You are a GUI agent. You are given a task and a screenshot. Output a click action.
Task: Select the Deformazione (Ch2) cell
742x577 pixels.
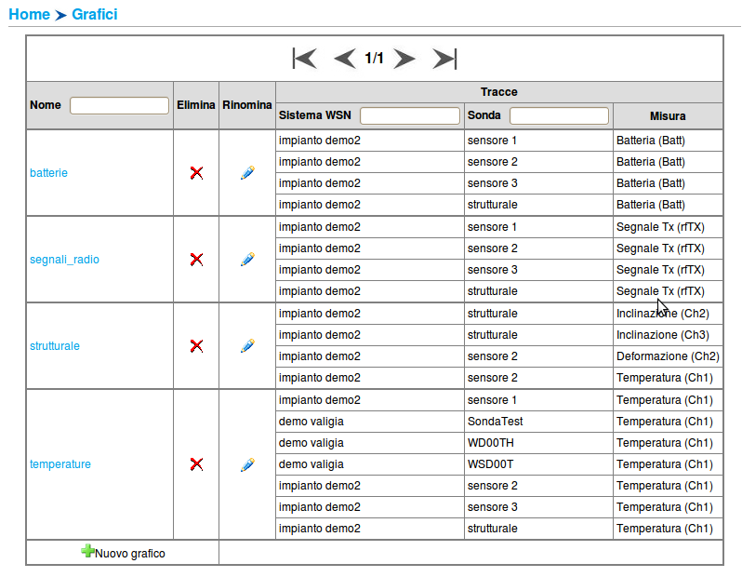668,356
